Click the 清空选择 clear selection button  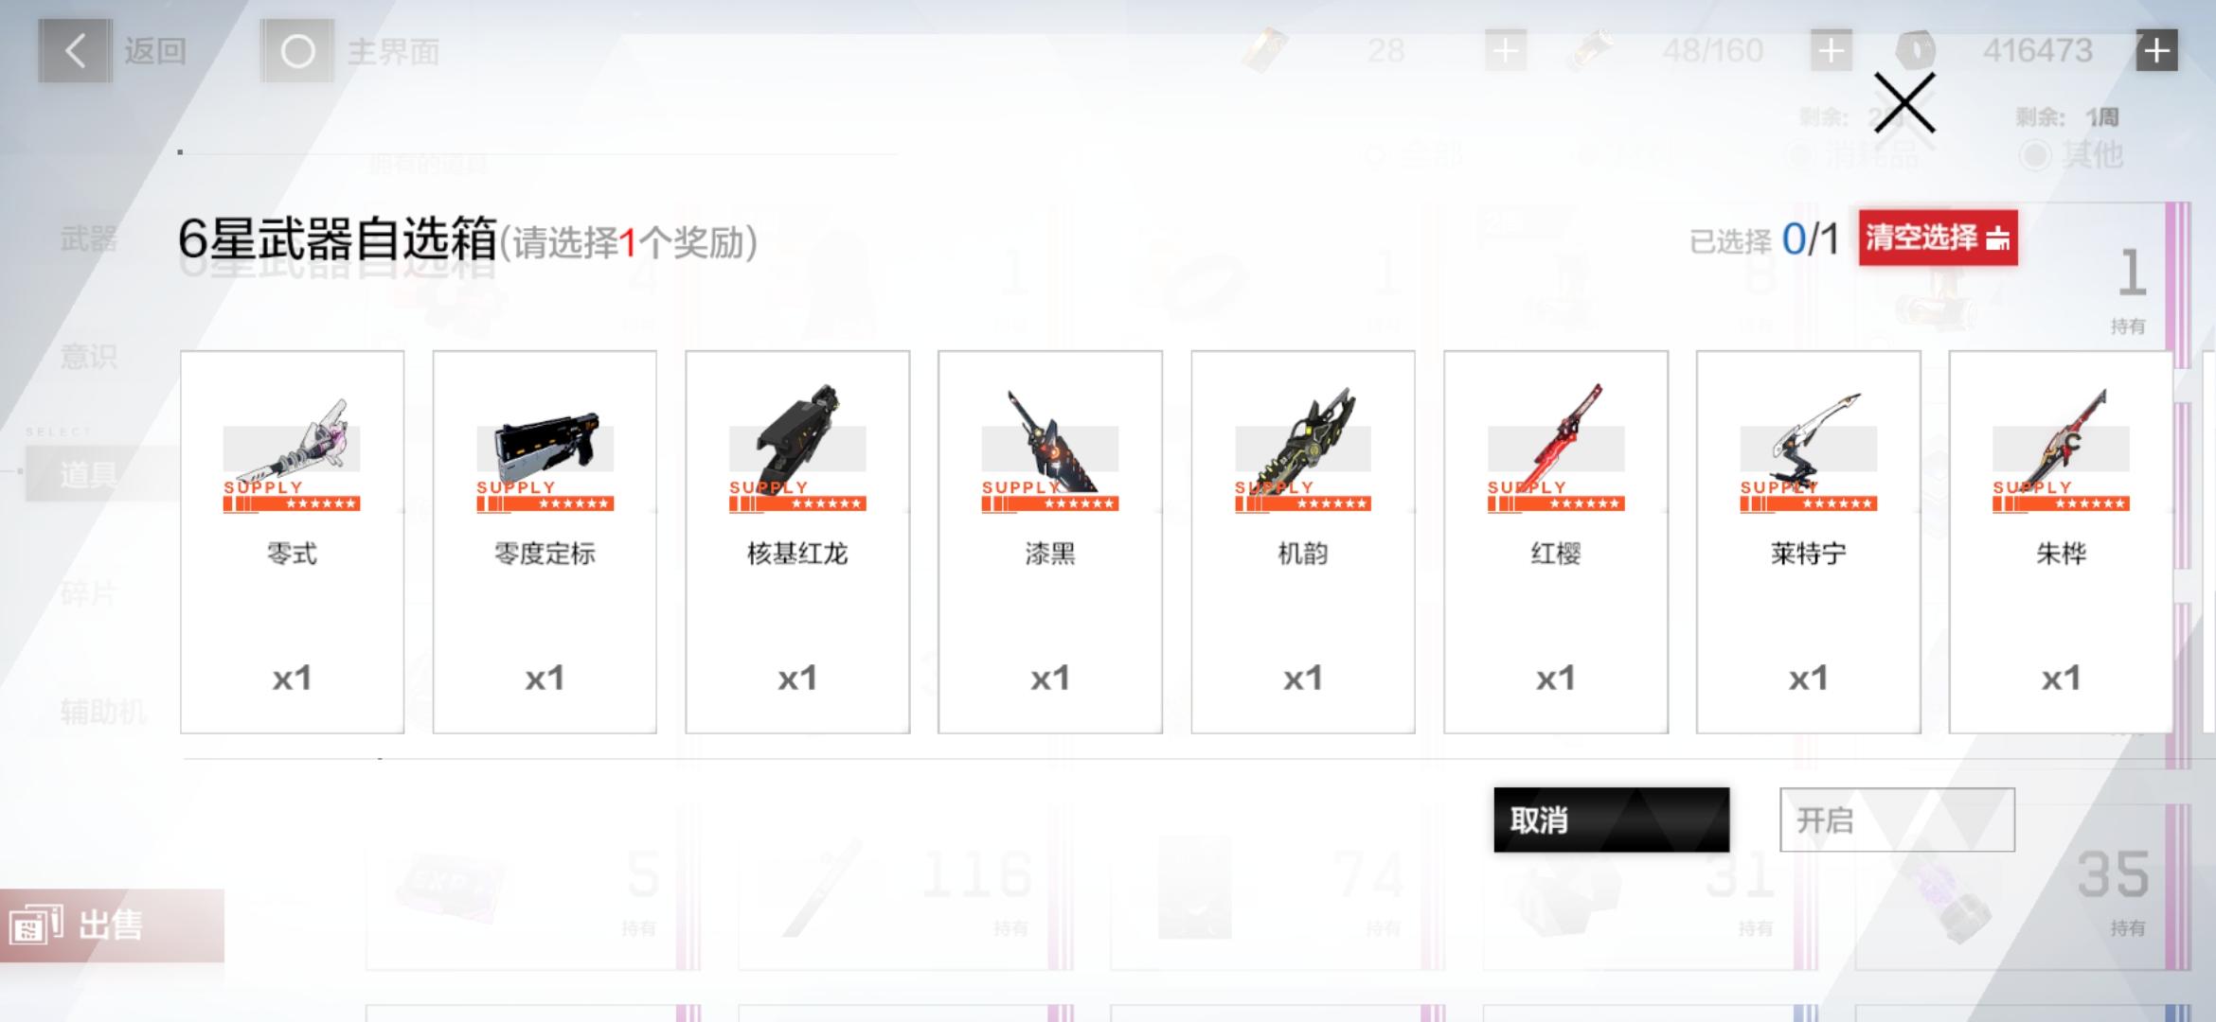coord(1938,238)
